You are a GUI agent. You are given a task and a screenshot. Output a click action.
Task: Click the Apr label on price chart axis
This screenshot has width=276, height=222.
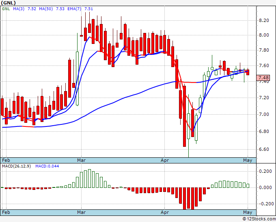(164, 160)
